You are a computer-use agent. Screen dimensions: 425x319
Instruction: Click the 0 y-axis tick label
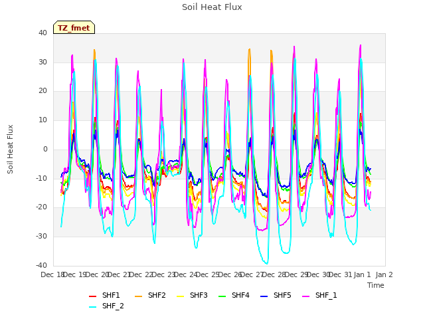point(45,149)
